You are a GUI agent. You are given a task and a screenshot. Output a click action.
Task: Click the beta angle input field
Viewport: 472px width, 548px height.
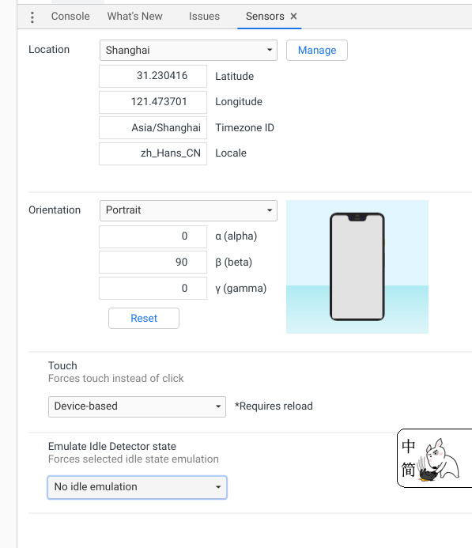pos(153,262)
